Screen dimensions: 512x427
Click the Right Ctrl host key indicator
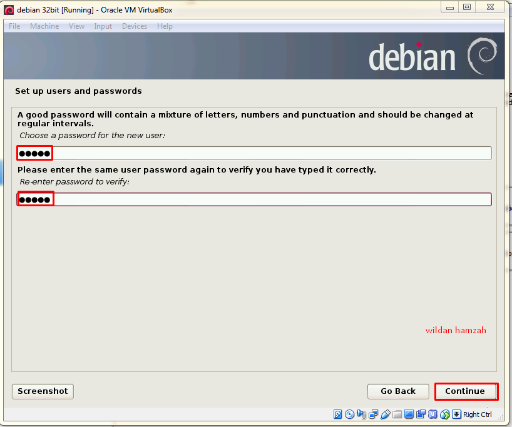478,414
